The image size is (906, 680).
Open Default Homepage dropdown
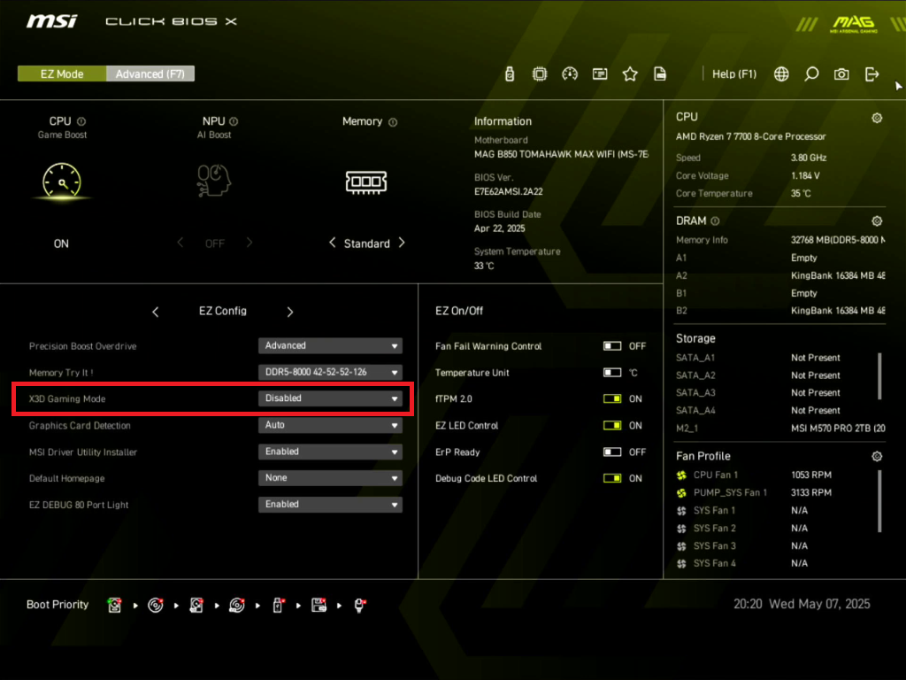(x=330, y=478)
